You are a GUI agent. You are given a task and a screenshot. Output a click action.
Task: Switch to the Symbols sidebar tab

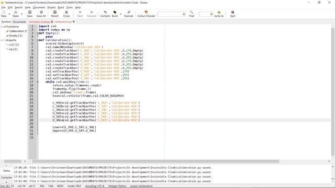click(x=6, y=22)
